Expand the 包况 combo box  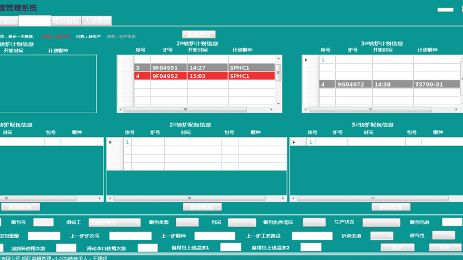[252, 222]
